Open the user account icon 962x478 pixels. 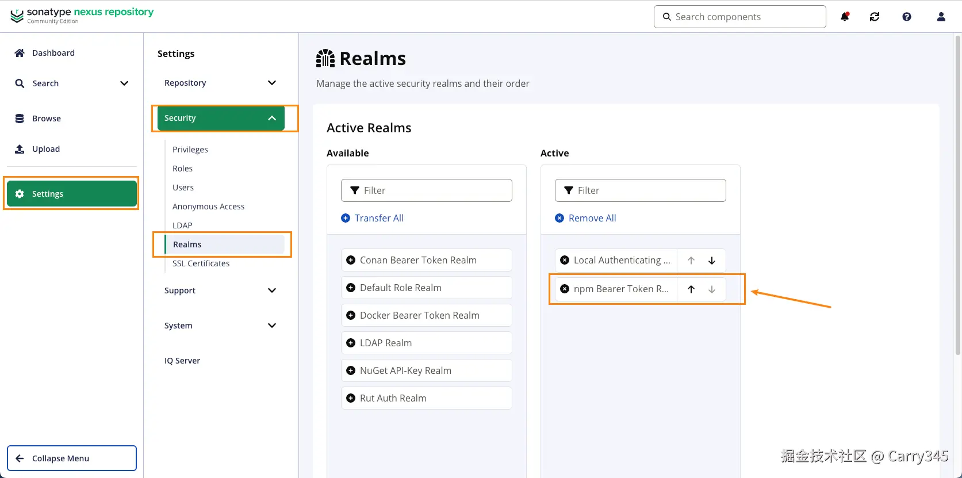pos(941,17)
